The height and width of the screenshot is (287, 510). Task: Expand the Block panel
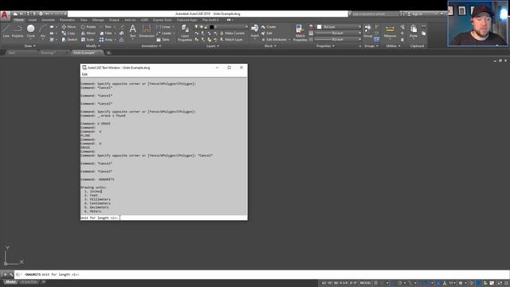pos(270,46)
